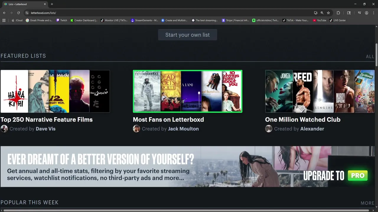
Task: Click the install app icon in address bar
Action: click(x=316, y=13)
